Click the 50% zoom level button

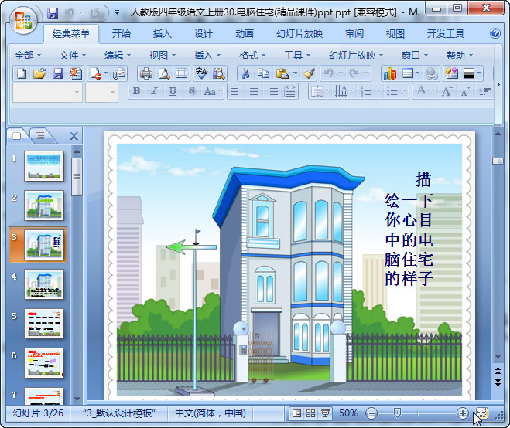(x=348, y=413)
